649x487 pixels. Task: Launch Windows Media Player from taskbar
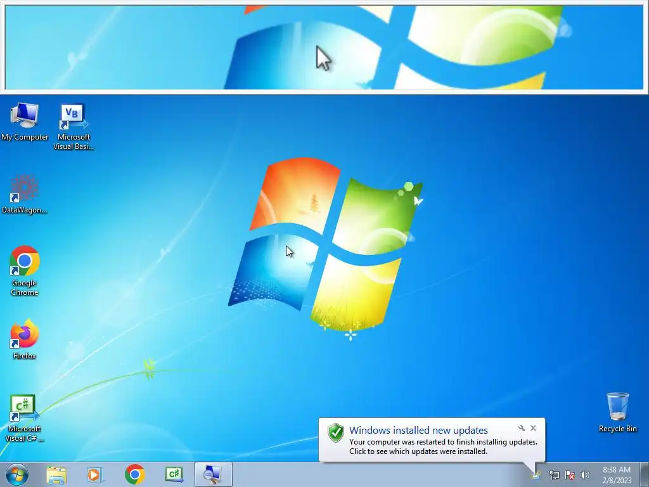(95, 474)
